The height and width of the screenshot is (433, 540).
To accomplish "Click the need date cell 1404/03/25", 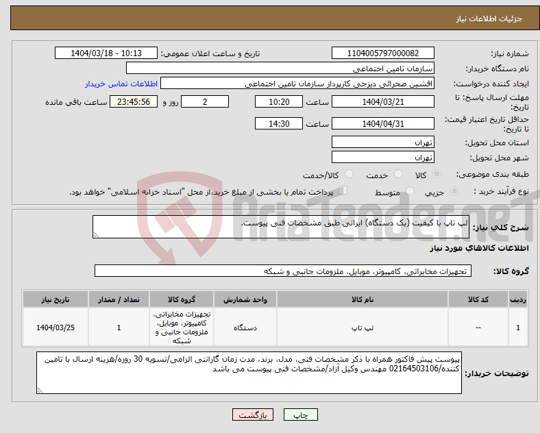I will [x=56, y=327].
